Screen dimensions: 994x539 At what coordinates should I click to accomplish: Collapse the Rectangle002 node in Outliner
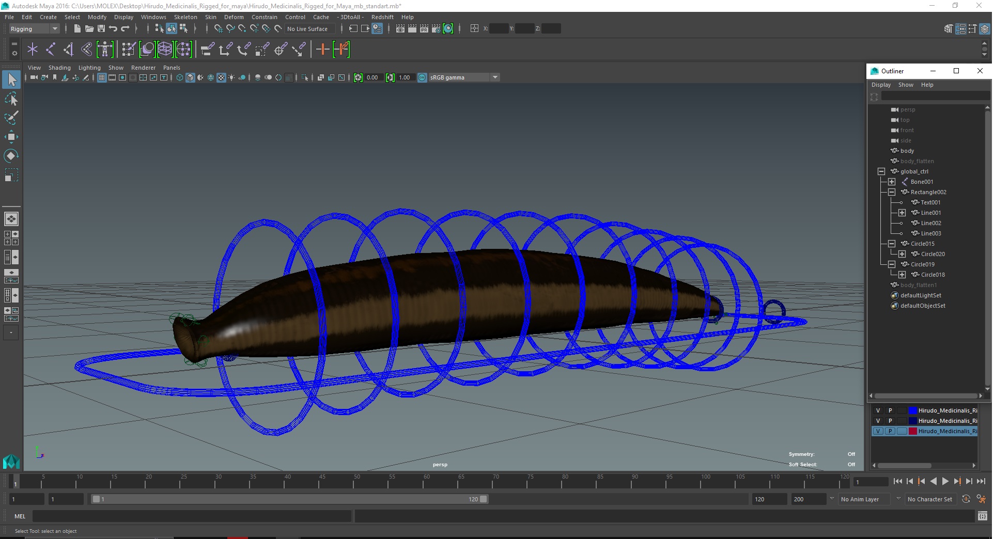[892, 192]
